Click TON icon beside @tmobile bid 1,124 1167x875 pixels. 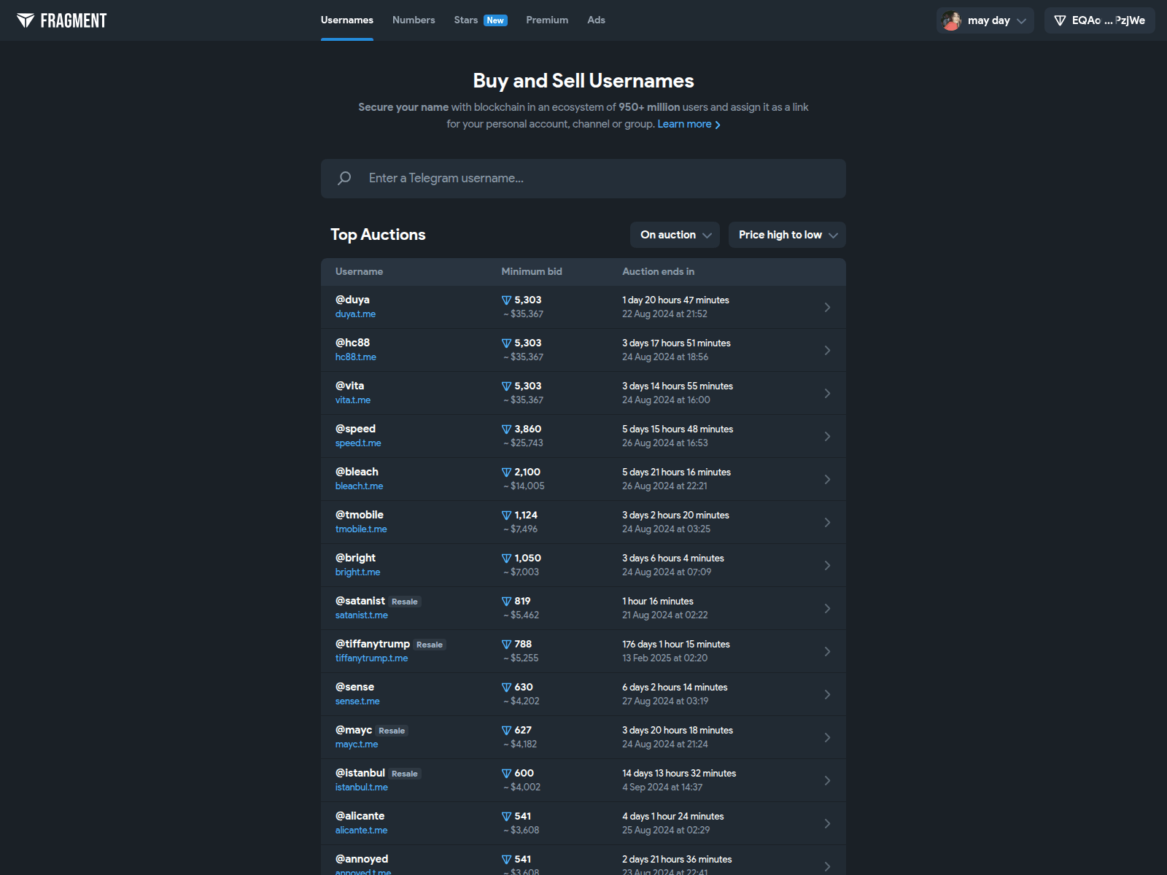tap(506, 516)
